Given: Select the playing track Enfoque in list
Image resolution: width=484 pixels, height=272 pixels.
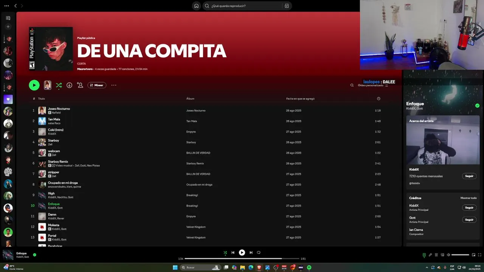Looking at the screenshot, I should click(x=54, y=204).
